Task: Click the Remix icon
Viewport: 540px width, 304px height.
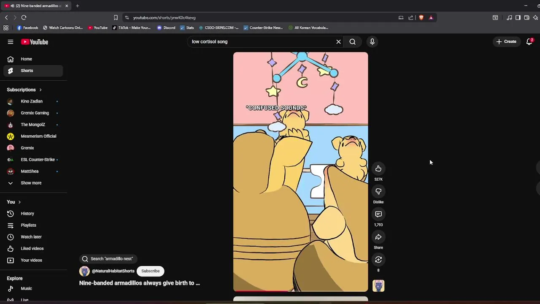Action: tap(378, 260)
